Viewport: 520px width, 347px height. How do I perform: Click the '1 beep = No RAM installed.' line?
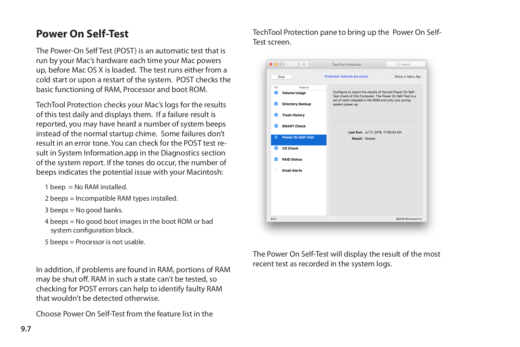coord(86,187)
